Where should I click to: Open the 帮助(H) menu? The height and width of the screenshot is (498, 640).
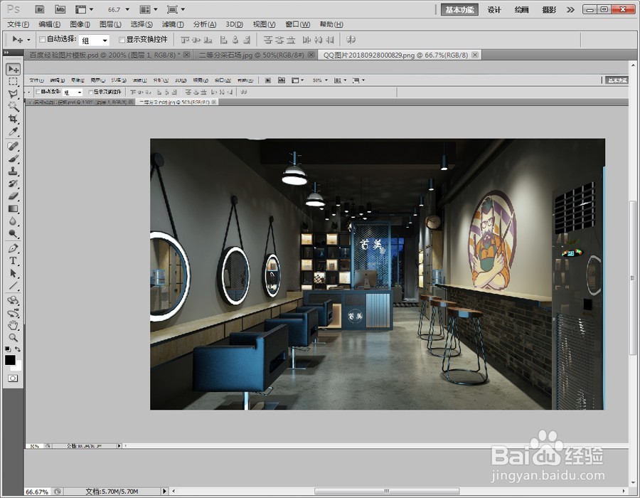(331, 24)
